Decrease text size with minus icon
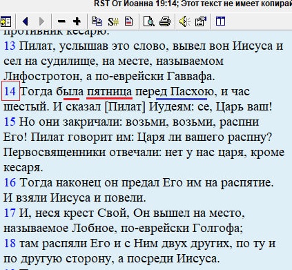 (61, 21)
